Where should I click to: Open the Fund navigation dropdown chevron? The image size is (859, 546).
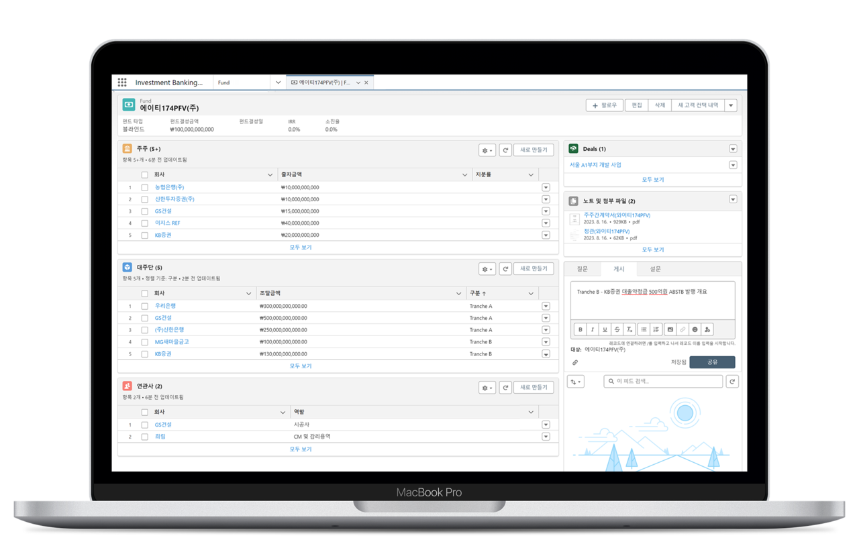278,83
